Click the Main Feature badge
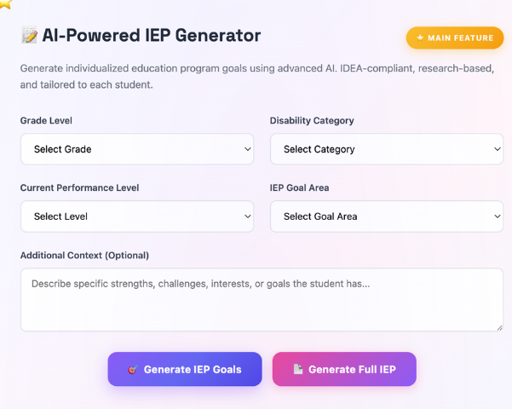 [455, 38]
